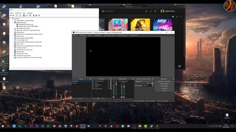Open GeForce Experience settings gear
The height and width of the screenshot is (132, 236).
[155, 11]
